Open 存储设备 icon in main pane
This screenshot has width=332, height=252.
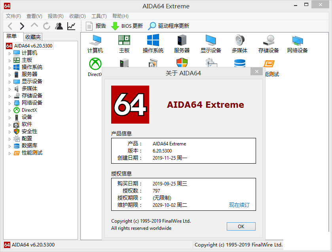pyautogui.click(x=269, y=44)
